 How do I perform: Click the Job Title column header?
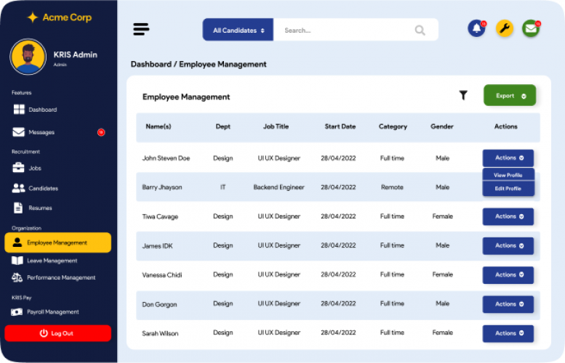(x=276, y=126)
